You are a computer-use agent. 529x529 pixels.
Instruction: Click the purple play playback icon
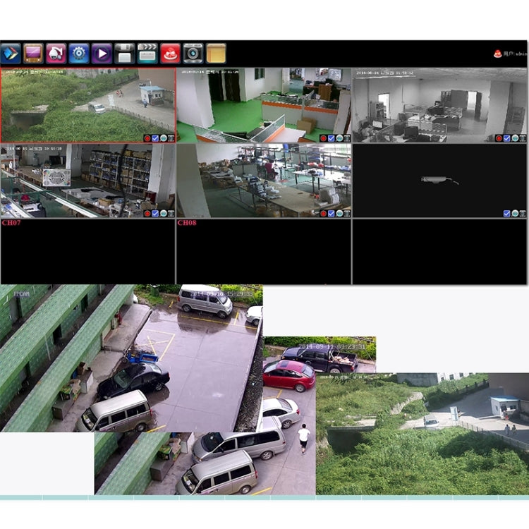point(102,54)
